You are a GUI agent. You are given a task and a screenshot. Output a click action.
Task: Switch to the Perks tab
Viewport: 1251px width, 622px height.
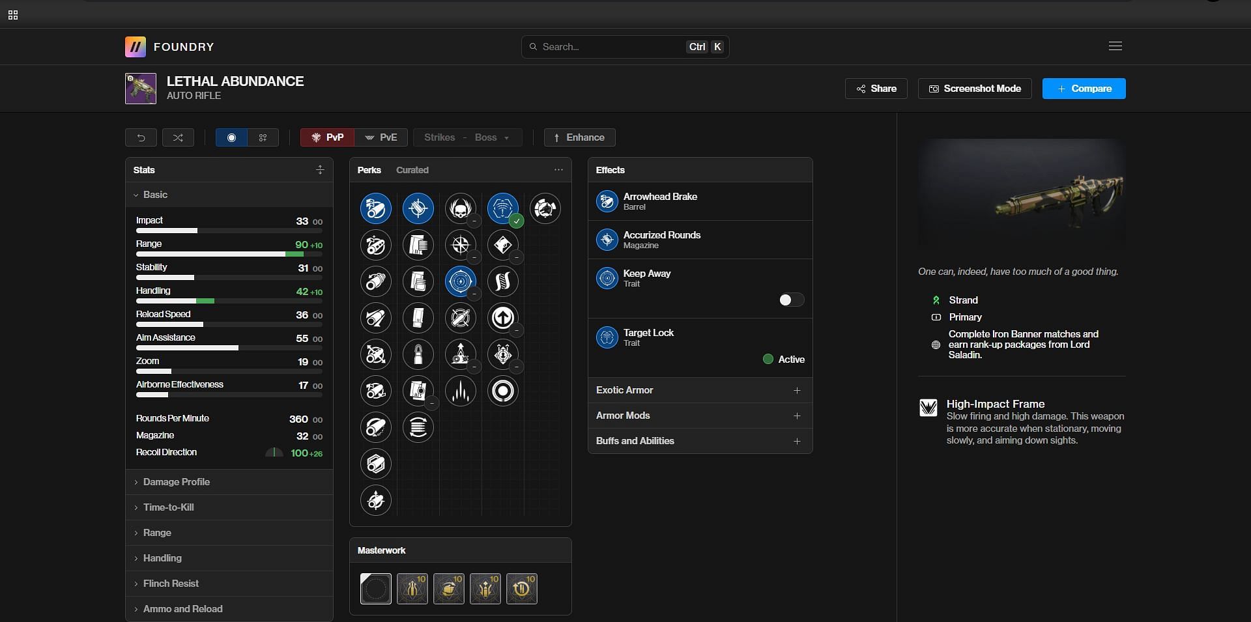(x=369, y=170)
